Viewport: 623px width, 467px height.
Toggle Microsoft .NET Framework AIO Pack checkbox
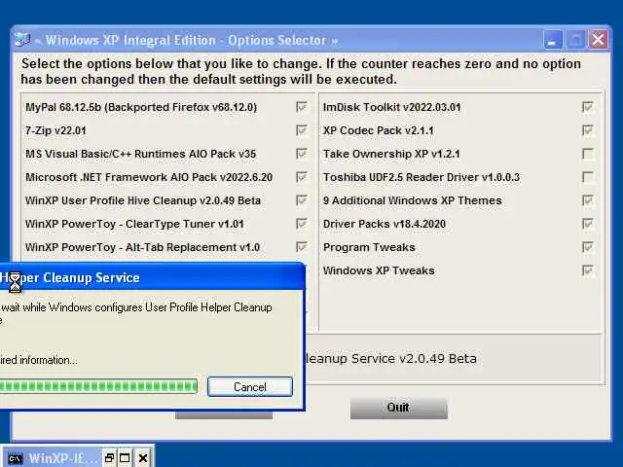(302, 177)
